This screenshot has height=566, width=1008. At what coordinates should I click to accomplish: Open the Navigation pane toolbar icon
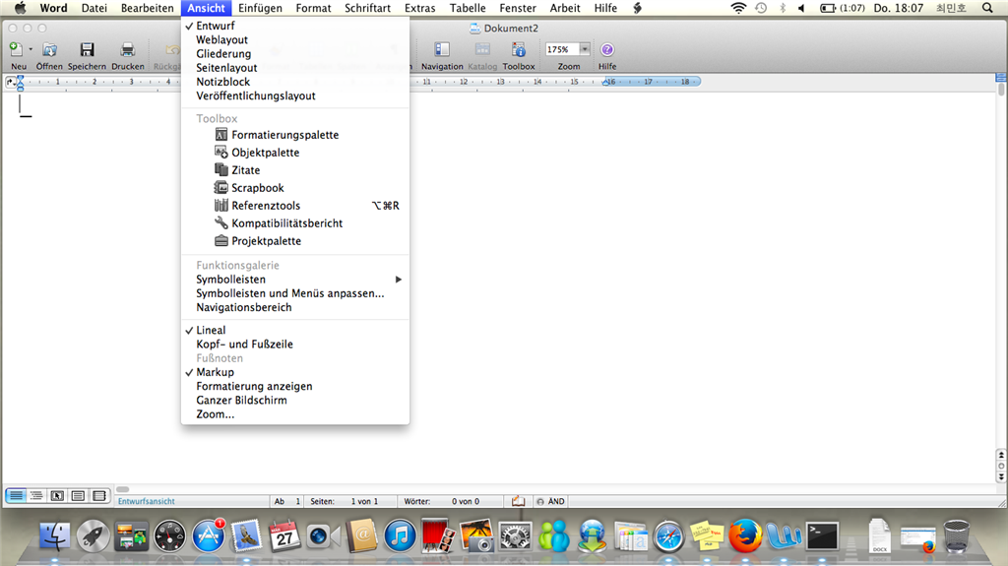[442, 49]
